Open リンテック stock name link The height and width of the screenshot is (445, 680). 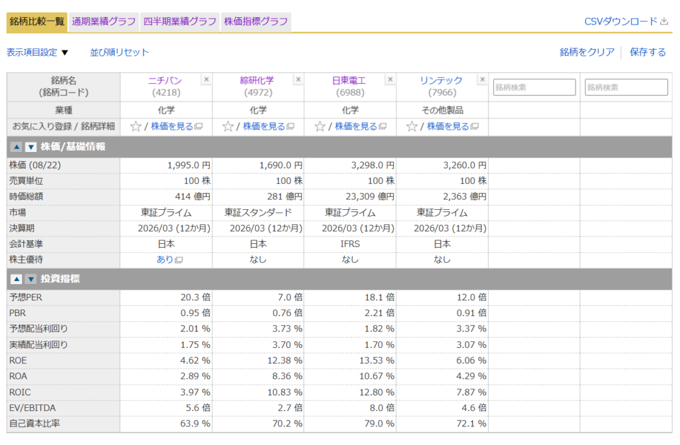441,80
